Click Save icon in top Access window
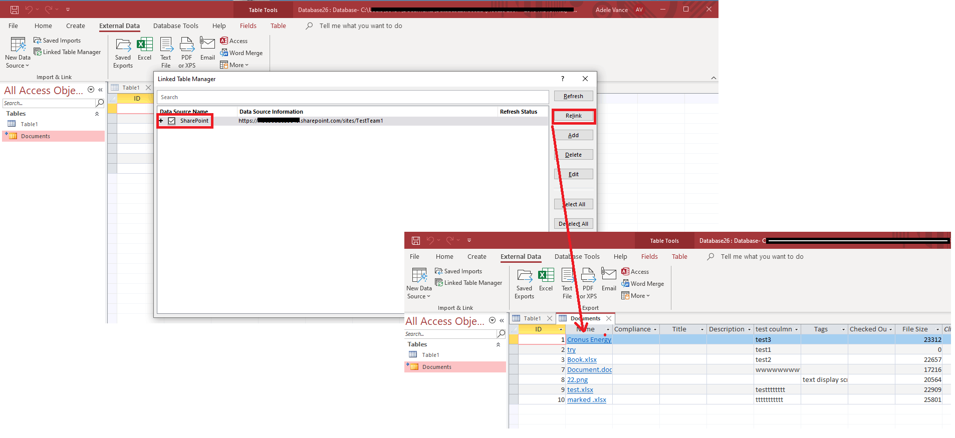The width and height of the screenshot is (955, 438). point(14,10)
